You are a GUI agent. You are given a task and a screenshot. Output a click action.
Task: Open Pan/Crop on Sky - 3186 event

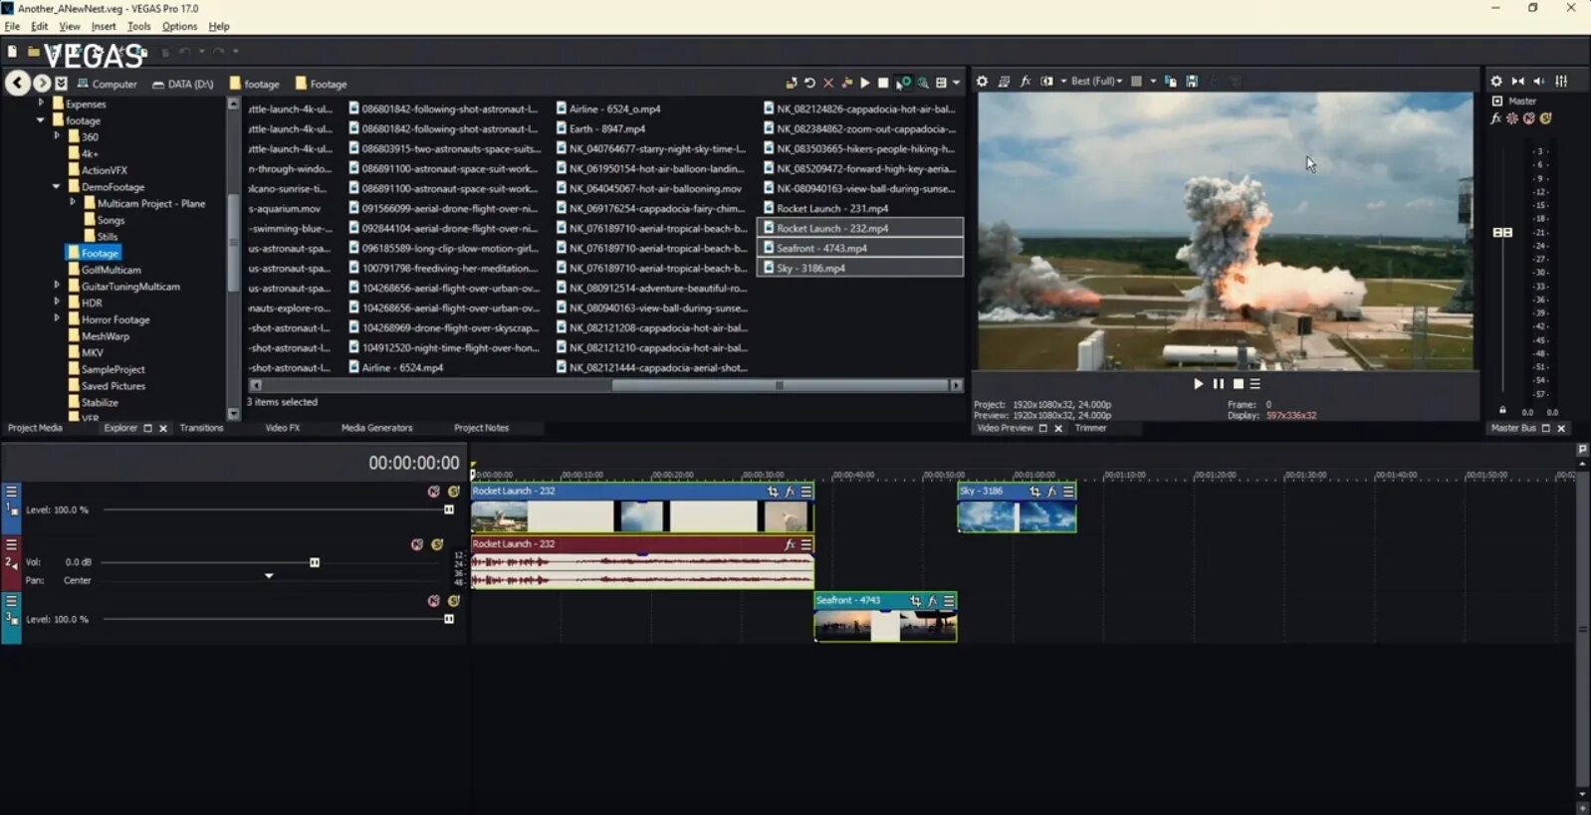coord(1034,492)
